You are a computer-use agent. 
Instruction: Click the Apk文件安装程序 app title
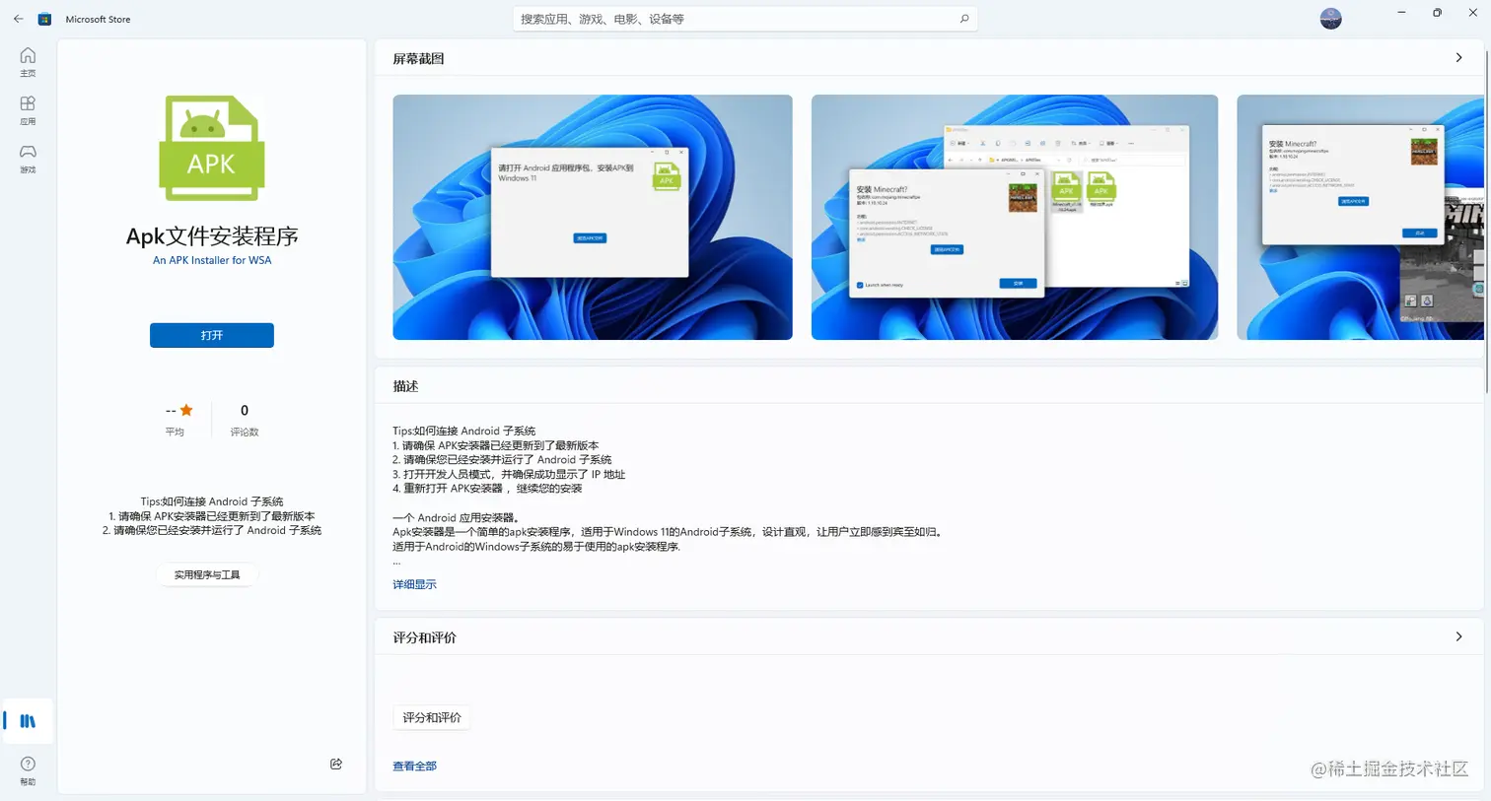click(212, 235)
